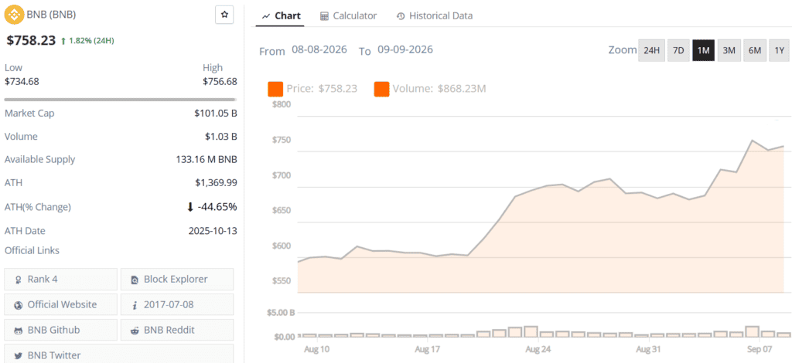Open the Historical Data tab

coord(435,15)
